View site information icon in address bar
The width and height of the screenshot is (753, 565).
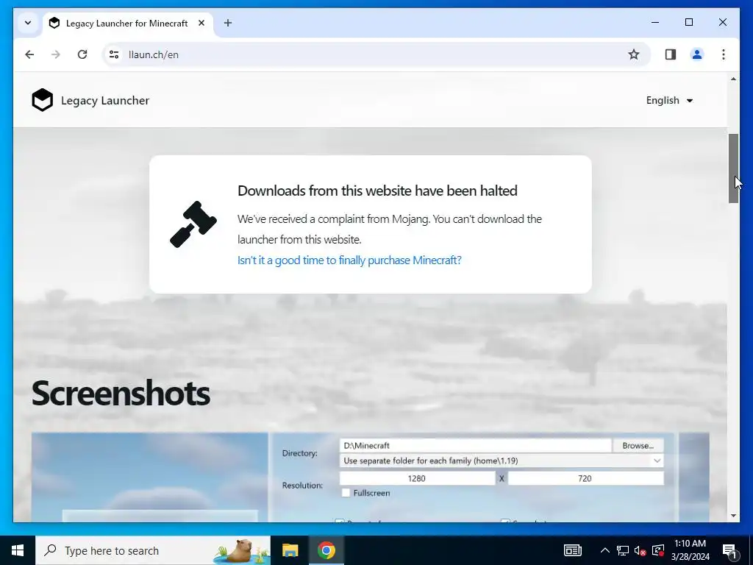114,54
